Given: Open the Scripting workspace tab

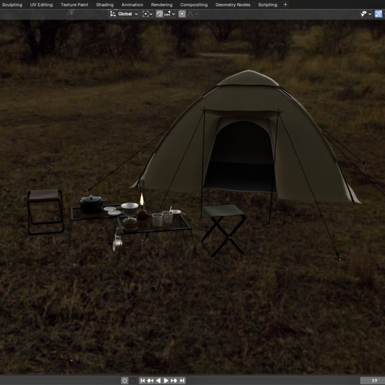Looking at the screenshot, I should click(267, 5).
